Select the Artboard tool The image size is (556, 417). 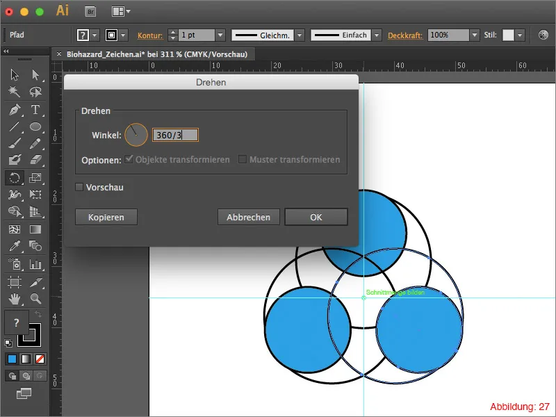[15, 282]
